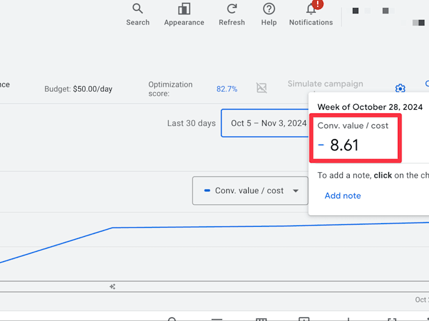
Task: Refresh the Google Ads data
Action: coord(232,14)
